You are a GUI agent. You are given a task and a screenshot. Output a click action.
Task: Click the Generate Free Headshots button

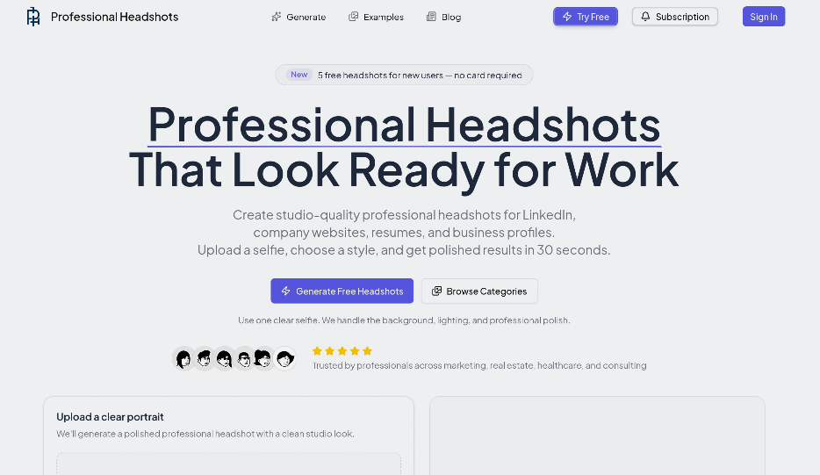(342, 291)
